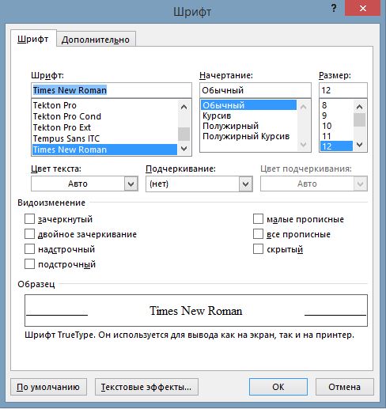This screenshot has width=386, height=409.
Task: Select Полужирный Курсив style
Action: (x=248, y=136)
